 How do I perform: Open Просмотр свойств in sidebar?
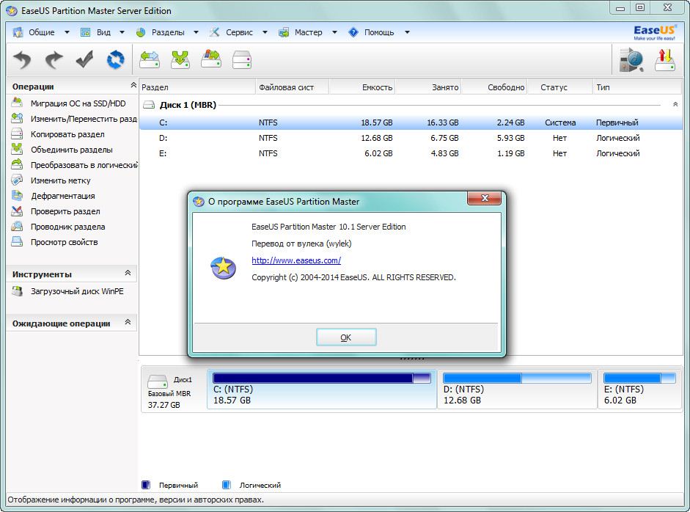tap(65, 242)
